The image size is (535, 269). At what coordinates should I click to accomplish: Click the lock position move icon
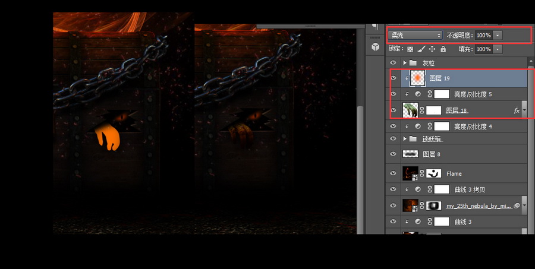tap(432, 49)
